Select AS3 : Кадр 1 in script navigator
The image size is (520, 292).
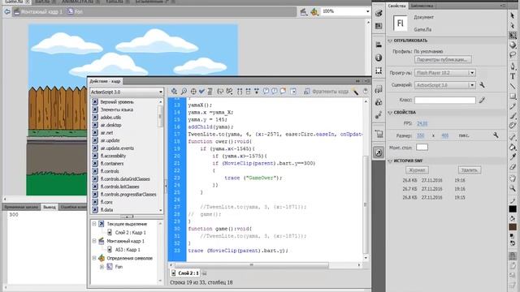pos(128,250)
